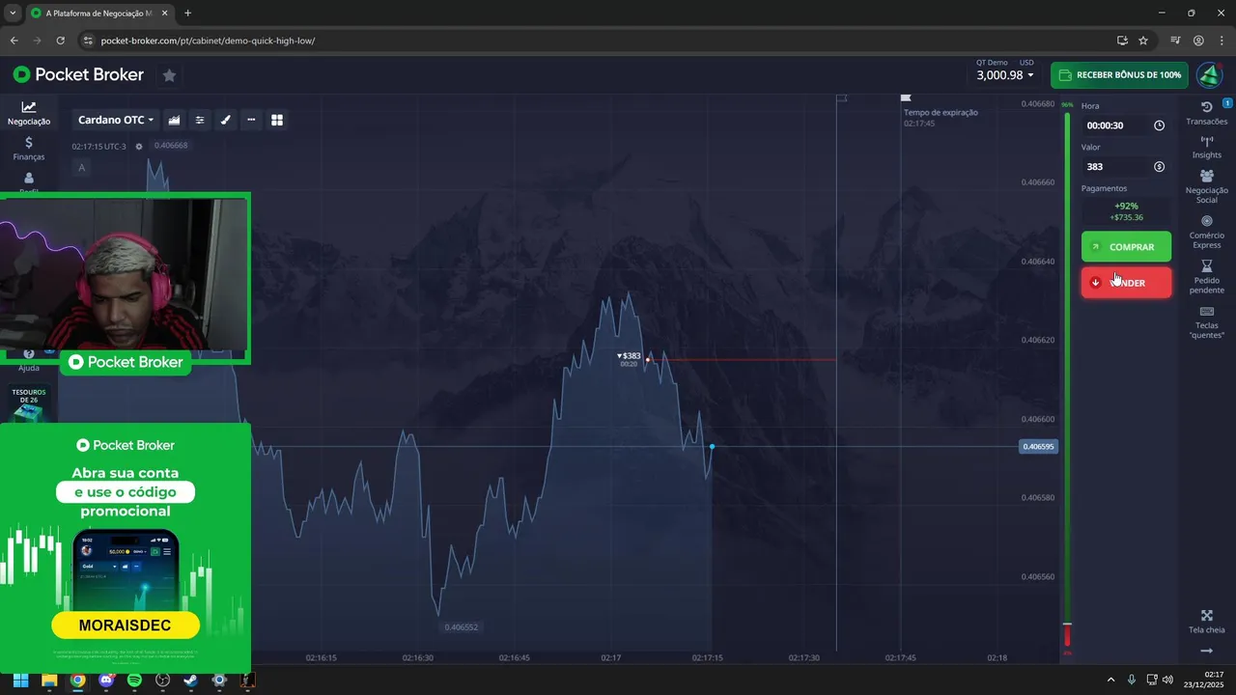This screenshot has width=1236, height=695.
Task: Click the COMPRAR buy button
Action: pos(1126,247)
